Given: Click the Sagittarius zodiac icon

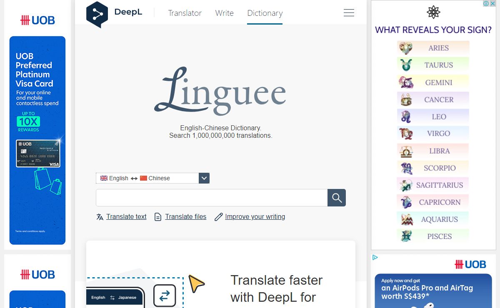Looking at the screenshot, I should 406,185.
